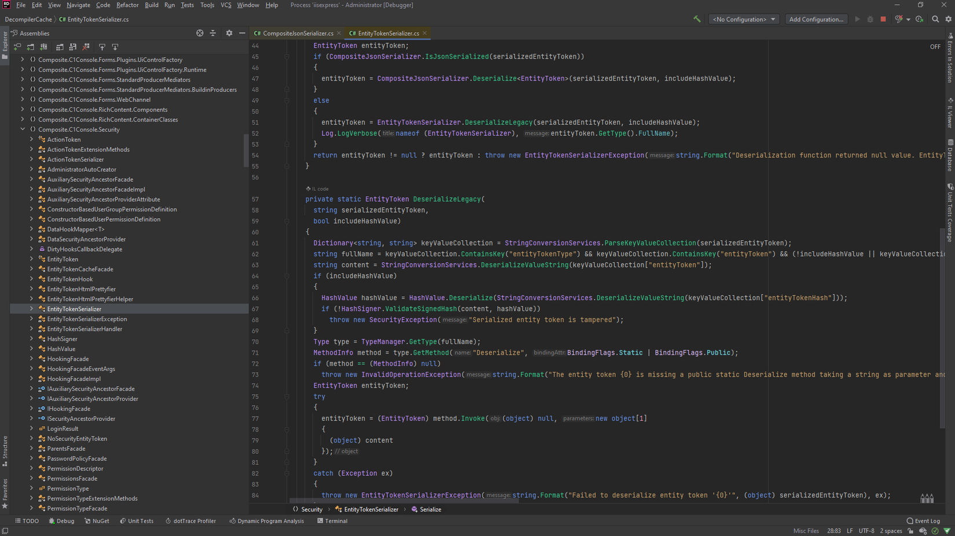Viewport: 955px width, 536px height.
Task: Click the remove assembly red X icon
Action: click(86, 47)
